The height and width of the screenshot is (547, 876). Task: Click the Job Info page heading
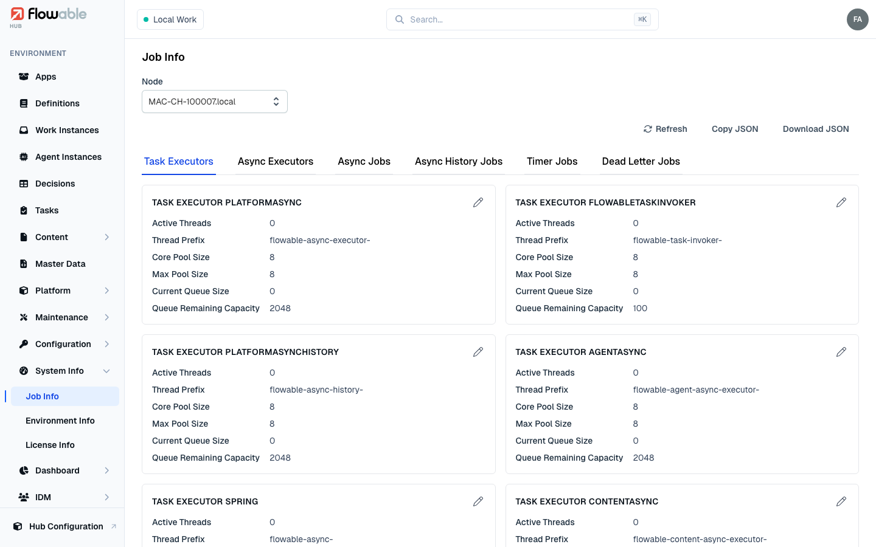(x=163, y=57)
